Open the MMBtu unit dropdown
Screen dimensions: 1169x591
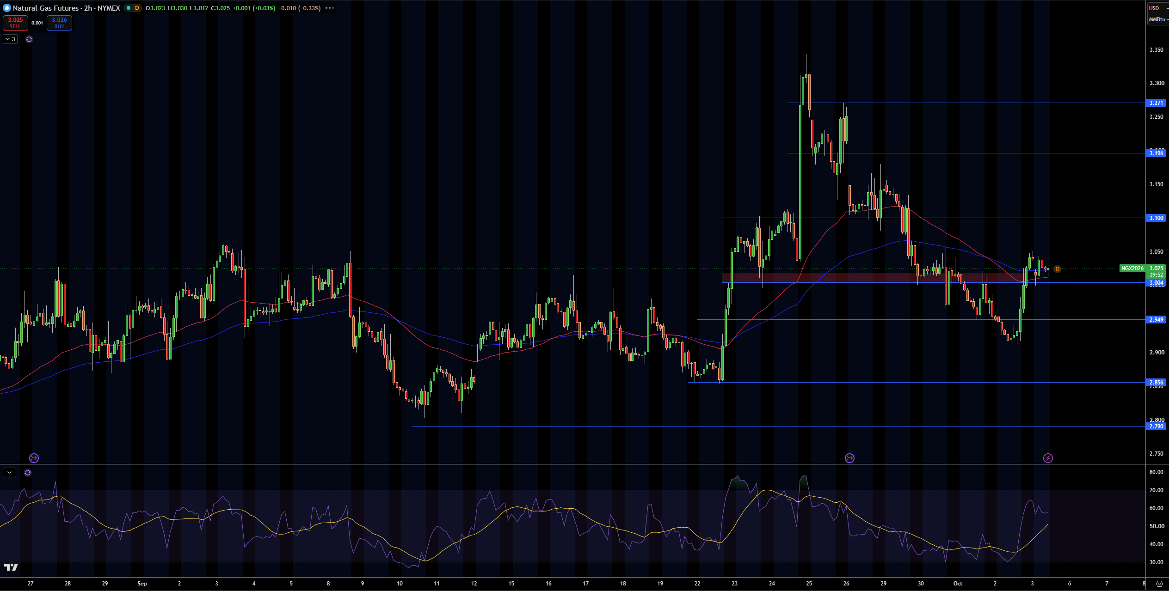1158,19
